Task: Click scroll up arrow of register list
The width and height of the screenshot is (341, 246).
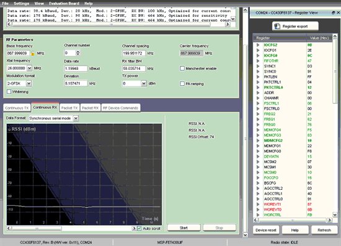Action: click(335, 36)
